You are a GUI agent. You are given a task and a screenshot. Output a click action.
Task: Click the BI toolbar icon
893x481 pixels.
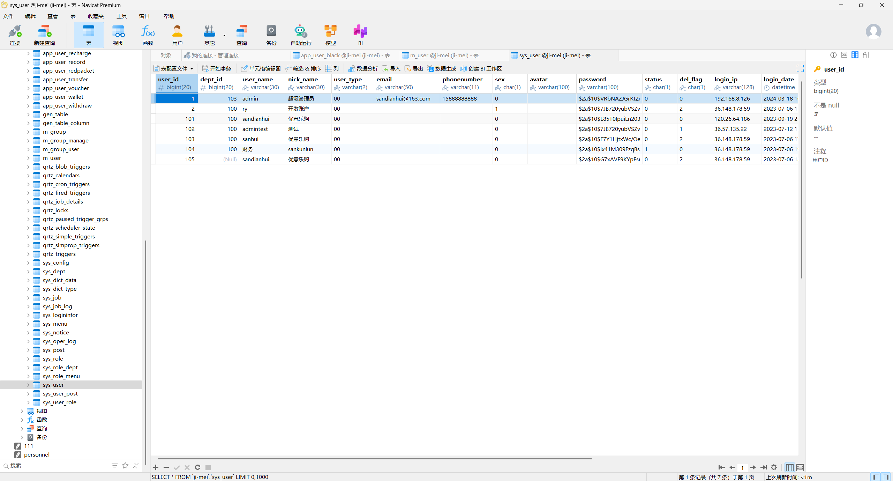click(360, 35)
